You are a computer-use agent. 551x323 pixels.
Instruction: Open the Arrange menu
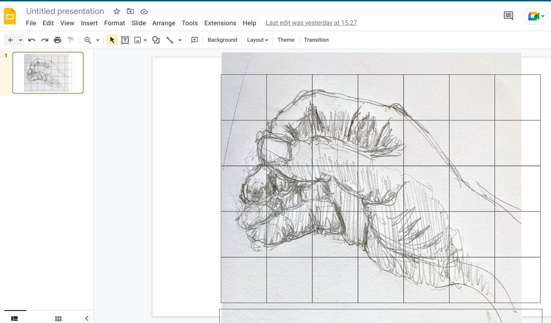pyautogui.click(x=164, y=23)
